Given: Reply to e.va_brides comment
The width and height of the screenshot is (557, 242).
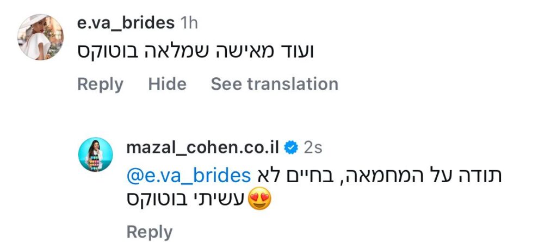Looking at the screenshot, I should (100, 84).
